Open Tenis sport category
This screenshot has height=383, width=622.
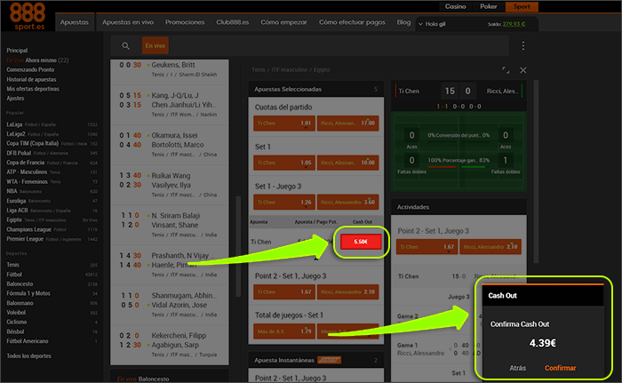(x=52, y=265)
